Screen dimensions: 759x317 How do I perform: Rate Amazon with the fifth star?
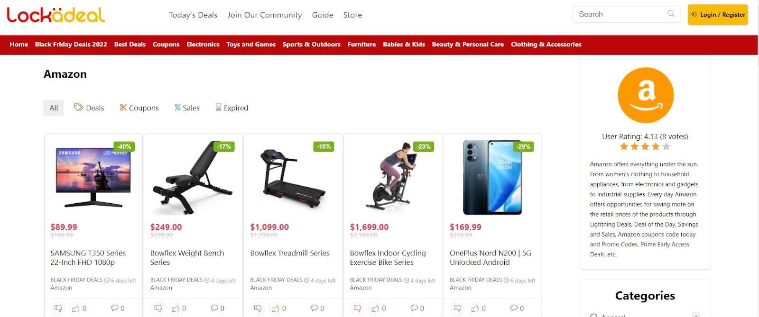coord(666,146)
